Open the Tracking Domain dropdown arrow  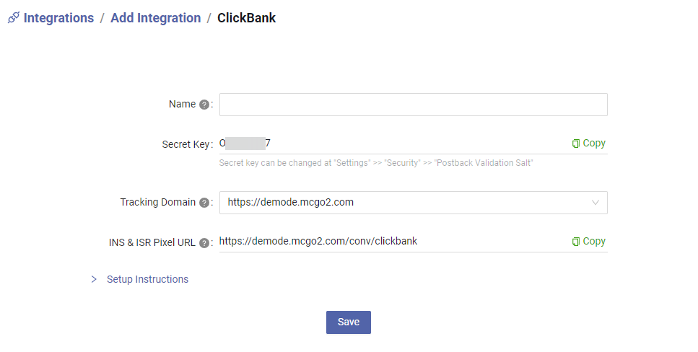596,203
